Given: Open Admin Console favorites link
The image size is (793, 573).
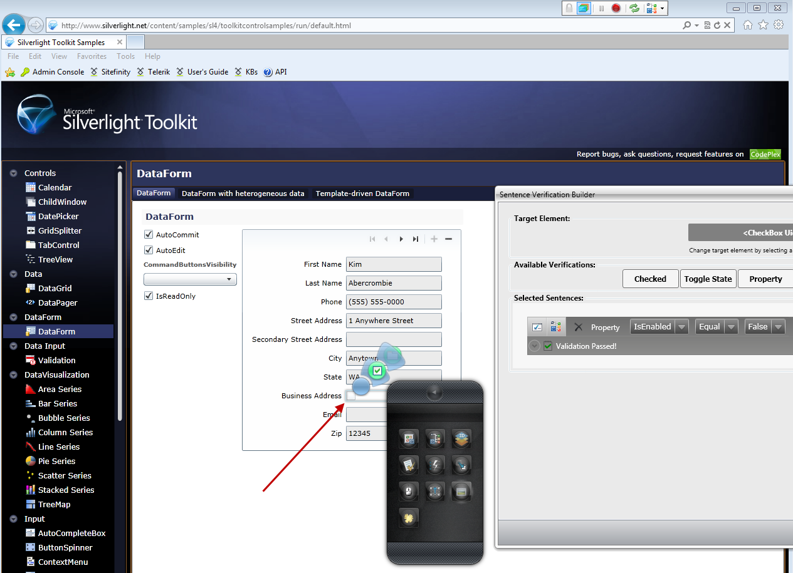Looking at the screenshot, I should click(x=52, y=72).
